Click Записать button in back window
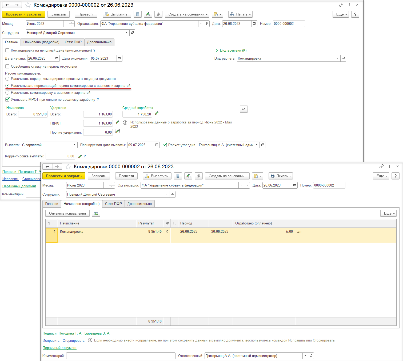403x361 pixels. pos(58,14)
